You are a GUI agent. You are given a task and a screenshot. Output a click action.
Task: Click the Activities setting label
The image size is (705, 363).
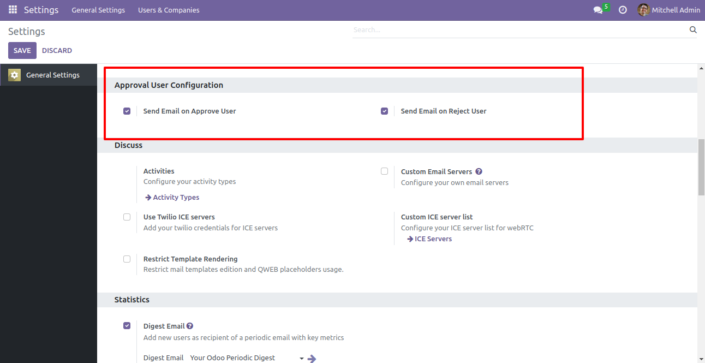point(159,171)
